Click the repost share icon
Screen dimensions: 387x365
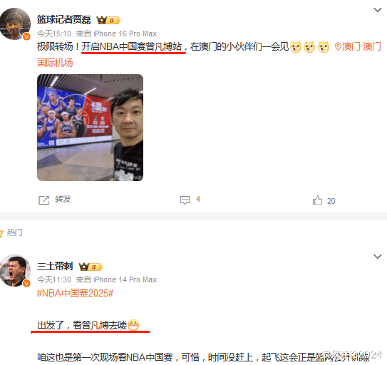click(x=44, y=200)
